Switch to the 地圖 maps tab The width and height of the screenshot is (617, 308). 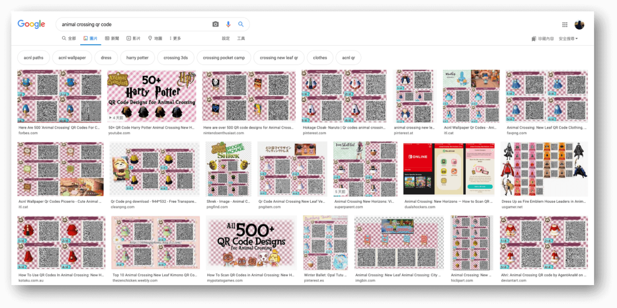[155, 38]
